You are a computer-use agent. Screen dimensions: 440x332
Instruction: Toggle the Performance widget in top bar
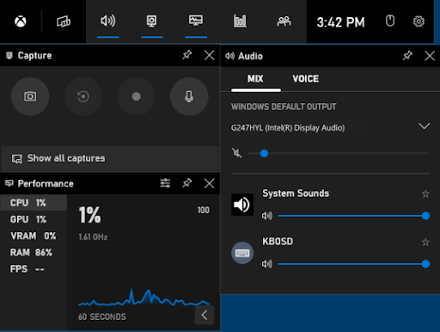pyautogui.click(x=196, y=21)
